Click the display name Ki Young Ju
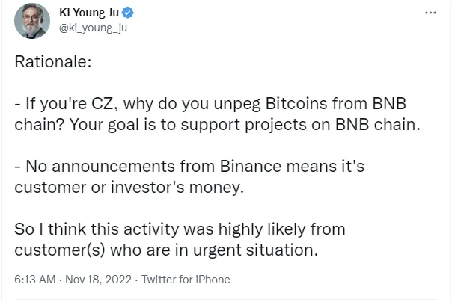The height and width of the screenshot is (302, 452). 89,13
